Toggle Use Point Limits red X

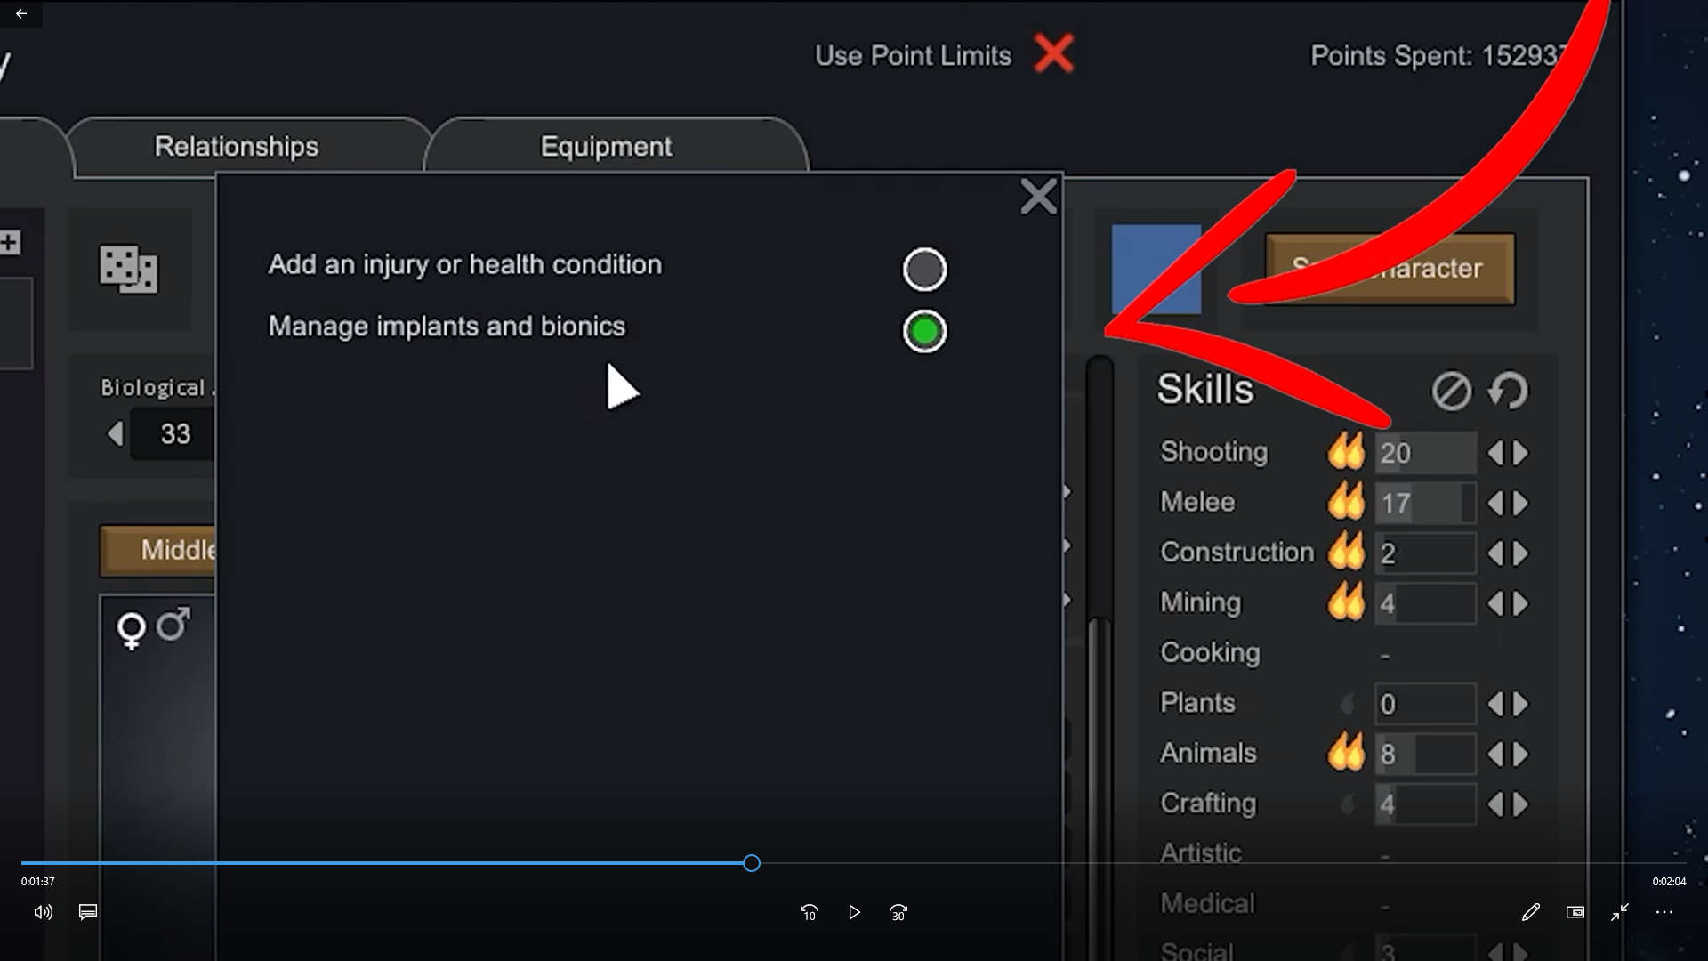(1054, 54)
